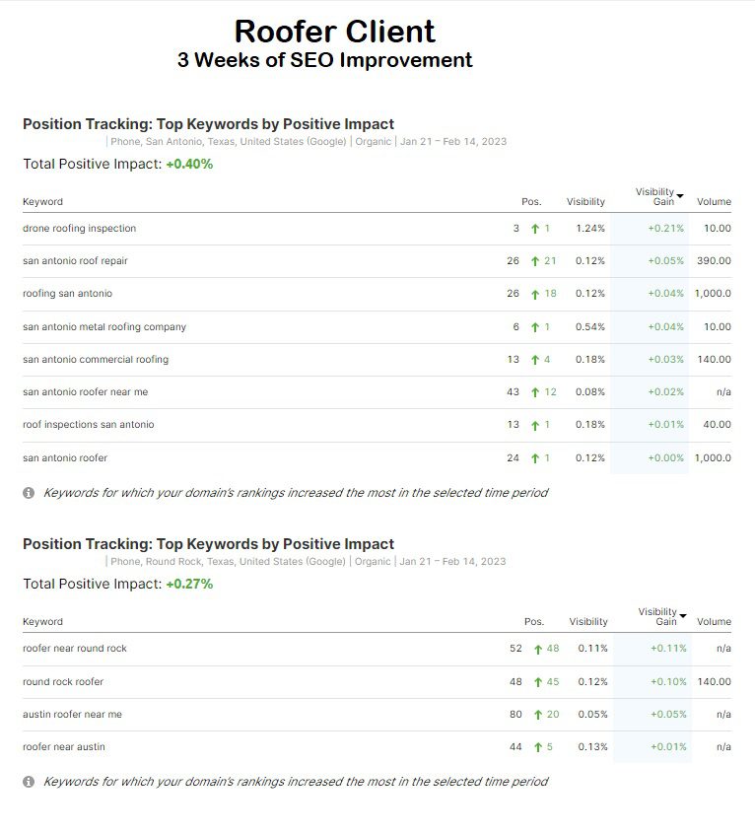This screenshot has height=834, width=755.
Task: Click the info icon below San Antonio table
Action: (x=29, y=493)
